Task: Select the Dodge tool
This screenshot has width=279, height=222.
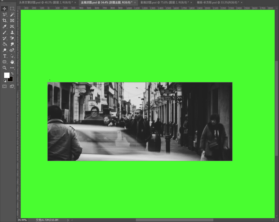Action: pos(4,50)
